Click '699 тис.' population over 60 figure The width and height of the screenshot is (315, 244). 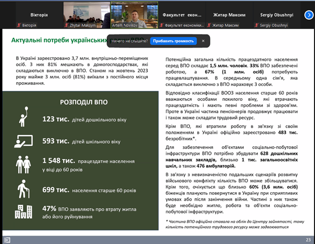(56, 190)
